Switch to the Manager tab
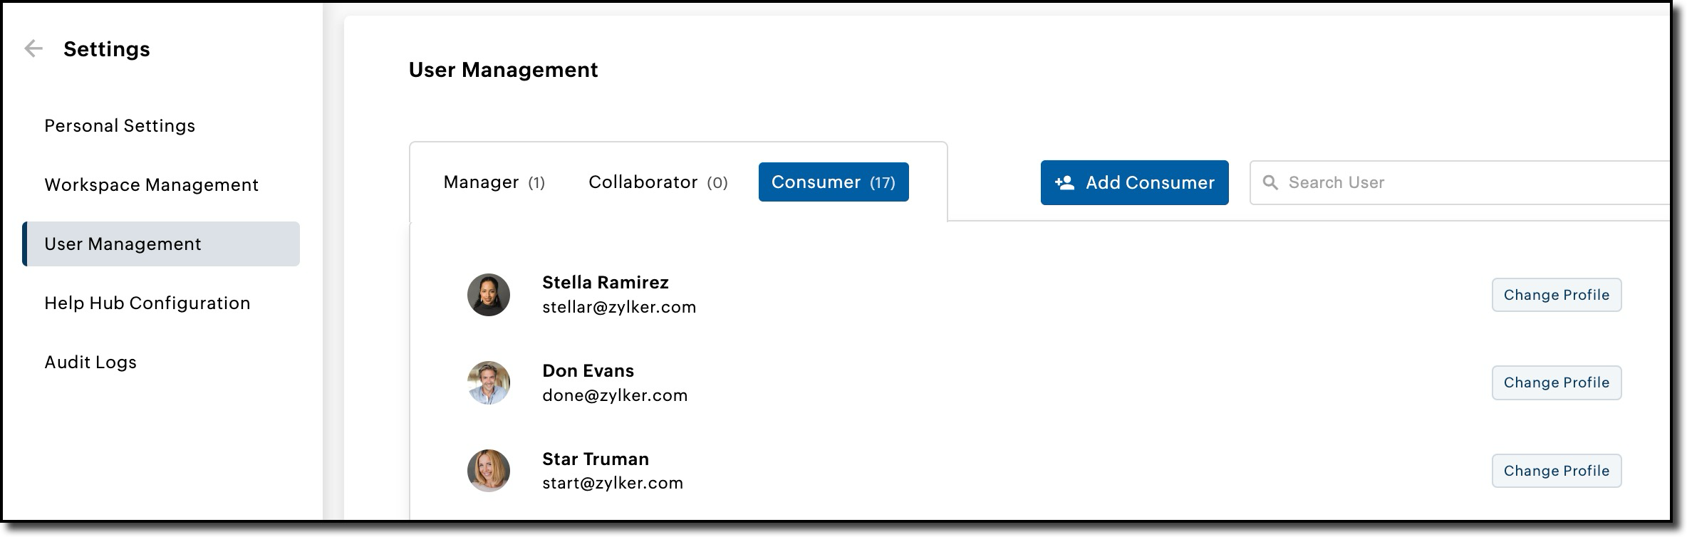Viewport: 1687px width, 537px height. pyautogui.click(x=494, y=182)
